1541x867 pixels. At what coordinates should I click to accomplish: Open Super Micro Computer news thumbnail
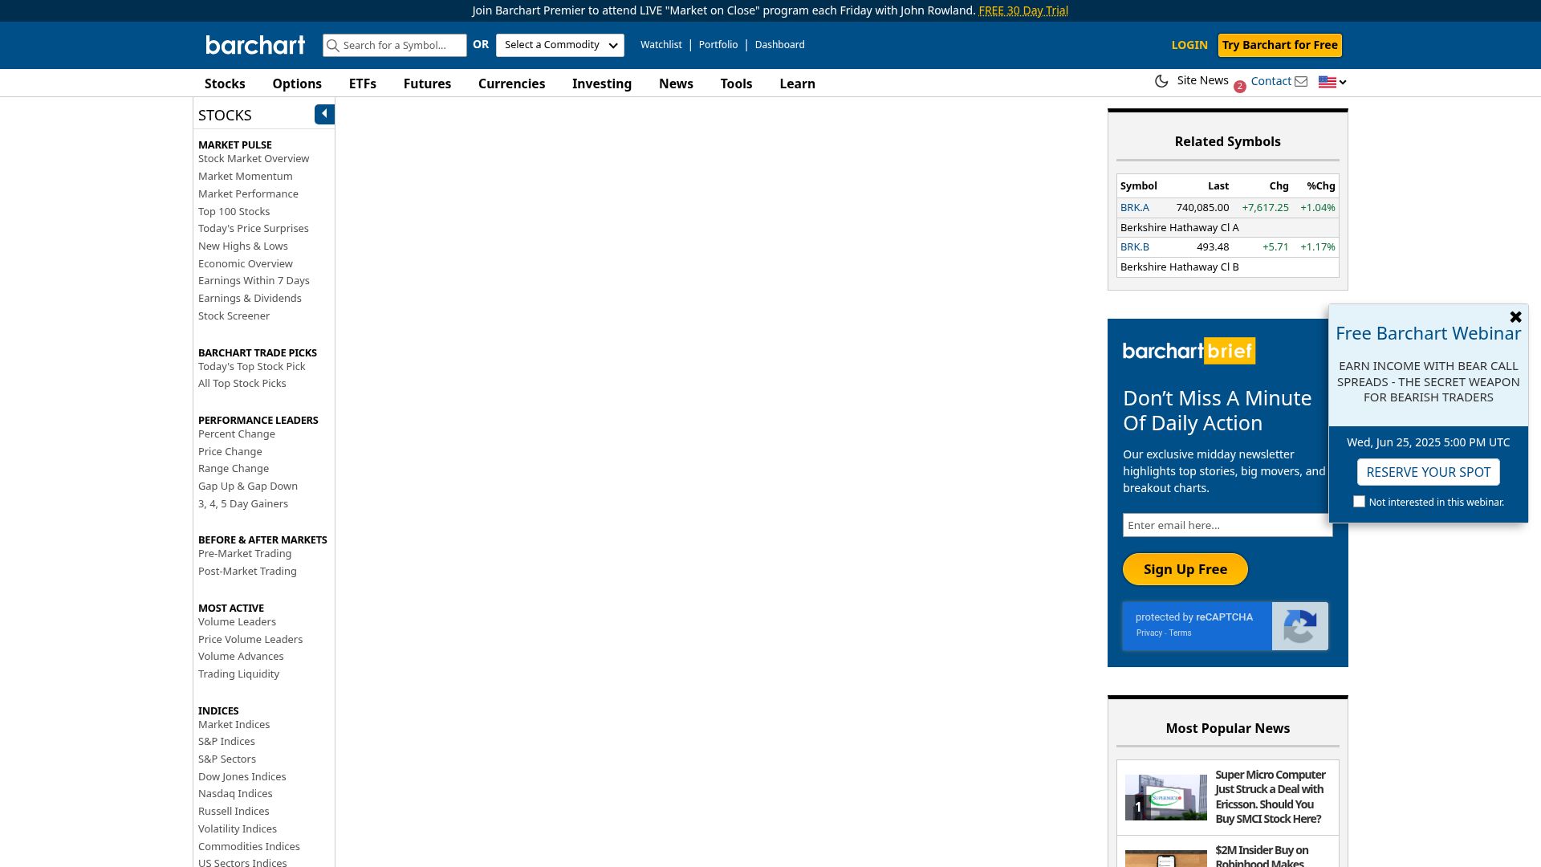(x=1165, y=797)
